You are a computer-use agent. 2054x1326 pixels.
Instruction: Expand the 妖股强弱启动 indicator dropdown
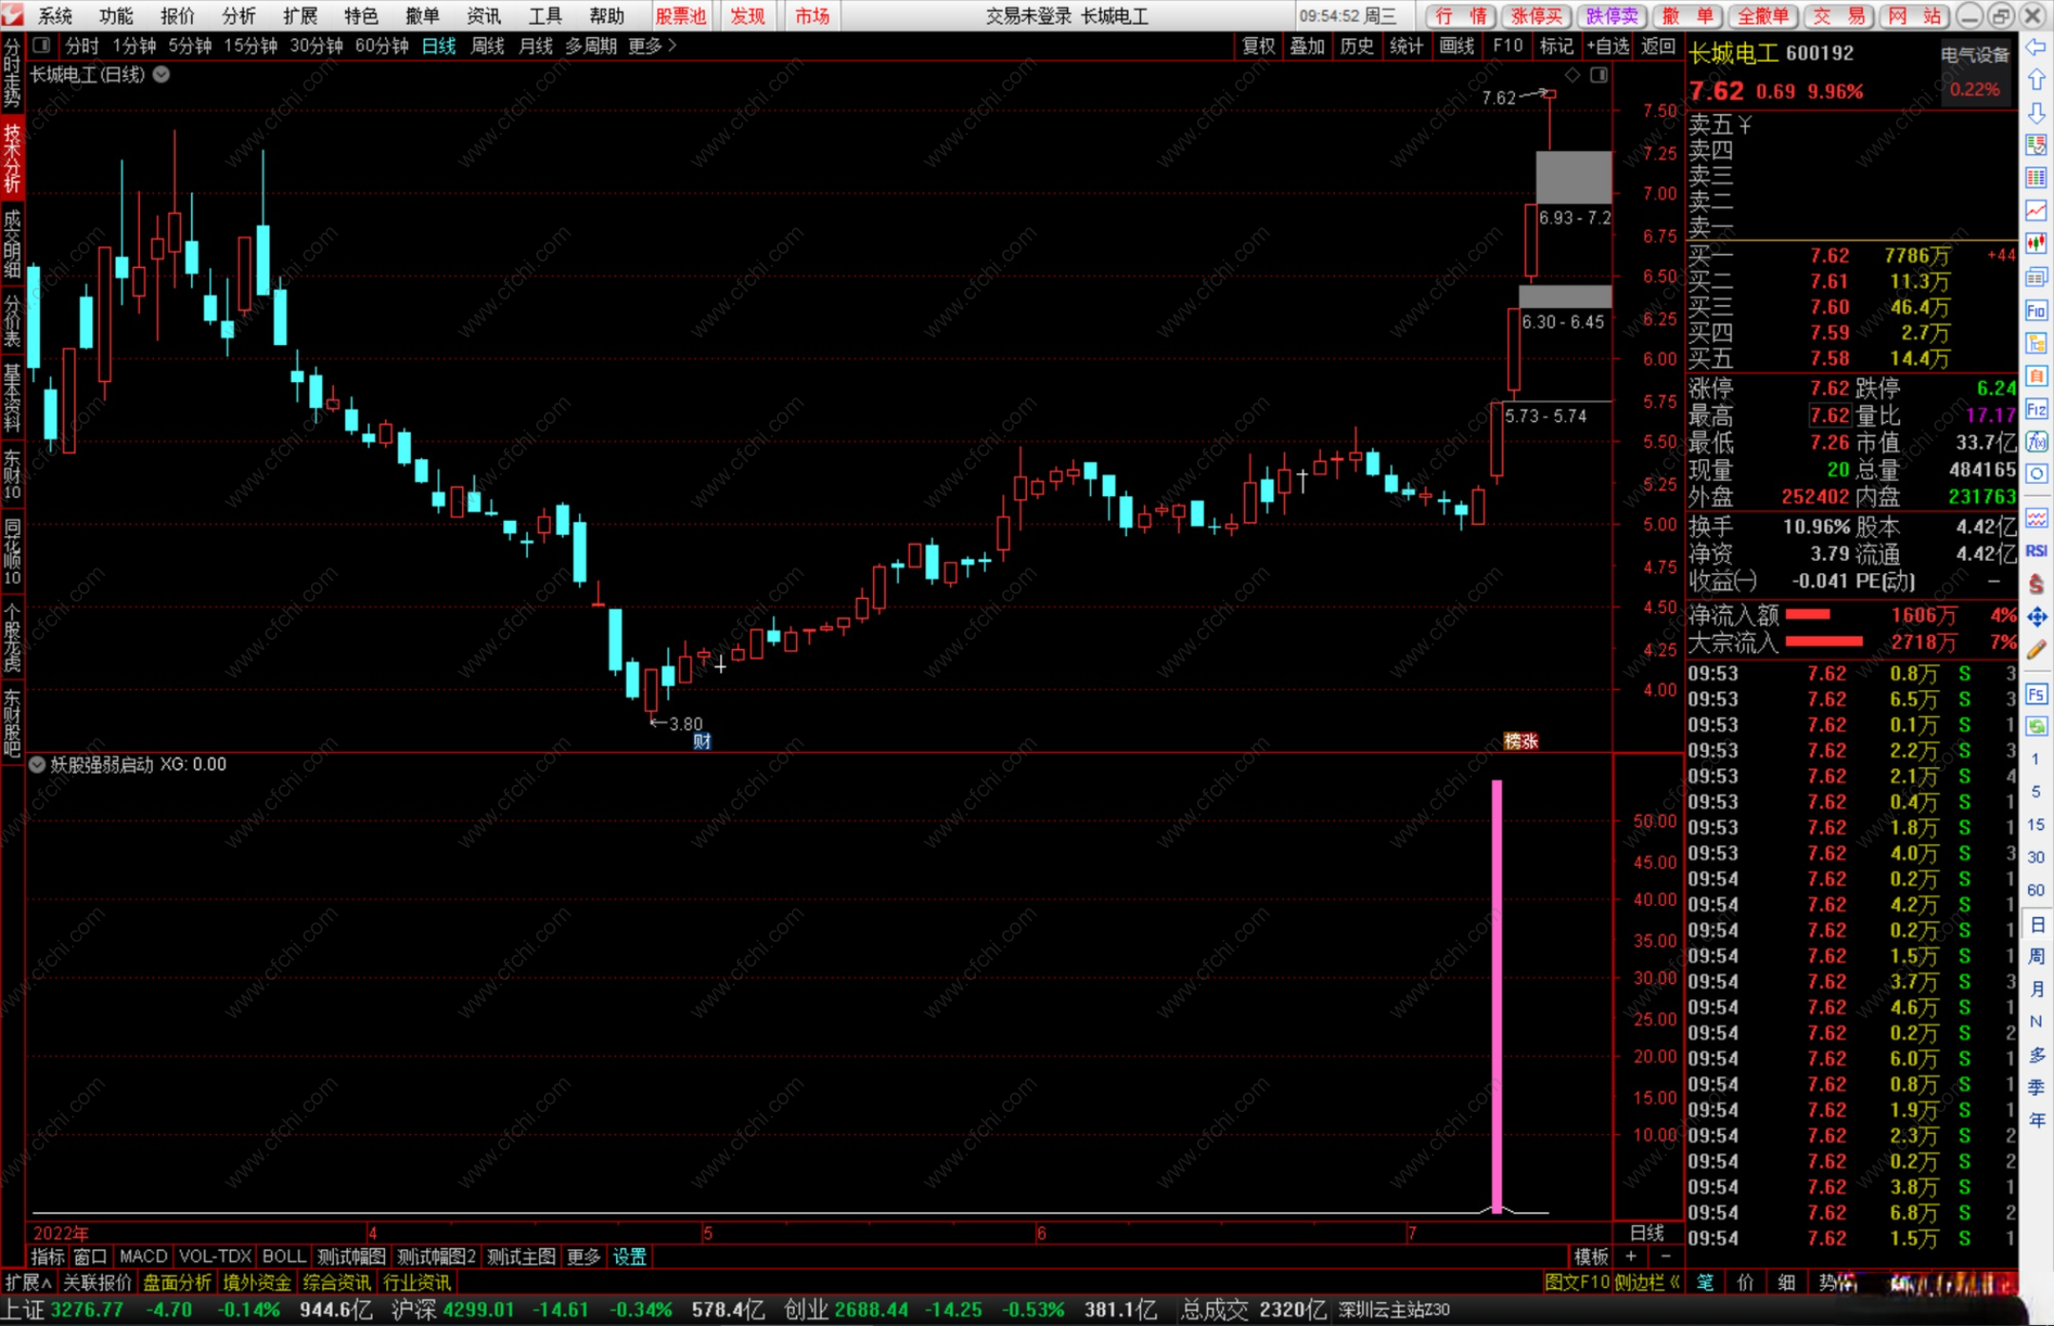click(x=36, y=764)
